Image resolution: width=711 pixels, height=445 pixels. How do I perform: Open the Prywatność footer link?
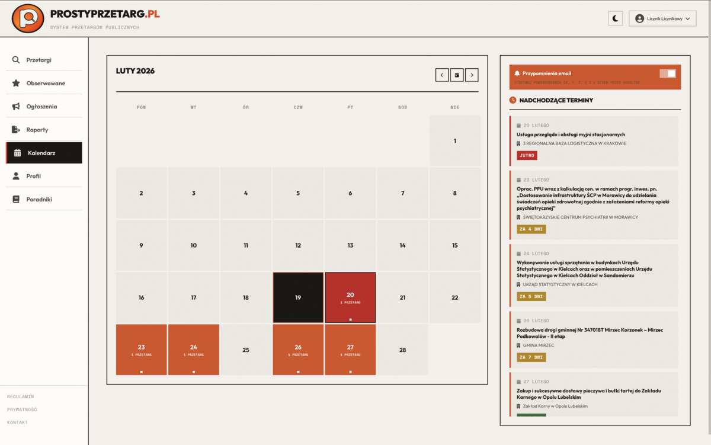[x=22, y=409]
